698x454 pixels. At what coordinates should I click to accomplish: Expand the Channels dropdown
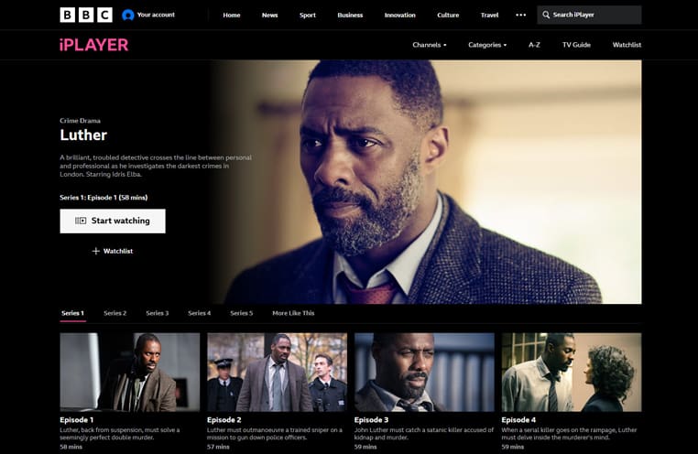point(429,45)
